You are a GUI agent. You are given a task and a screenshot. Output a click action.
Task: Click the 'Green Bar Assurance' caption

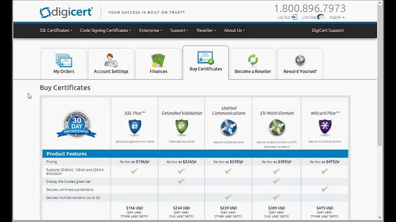[x=182, y=142]
